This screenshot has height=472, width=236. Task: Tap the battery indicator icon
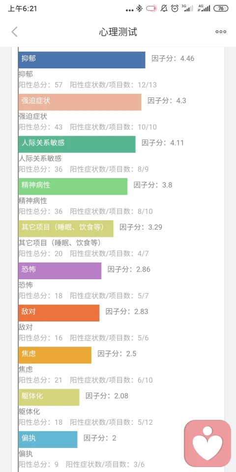click(x=221, y=8)
